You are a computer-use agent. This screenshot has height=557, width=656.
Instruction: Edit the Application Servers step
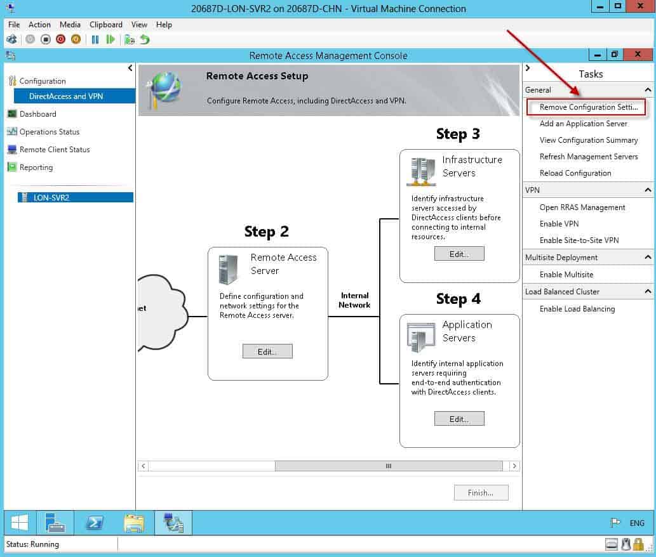pos(459,419)
